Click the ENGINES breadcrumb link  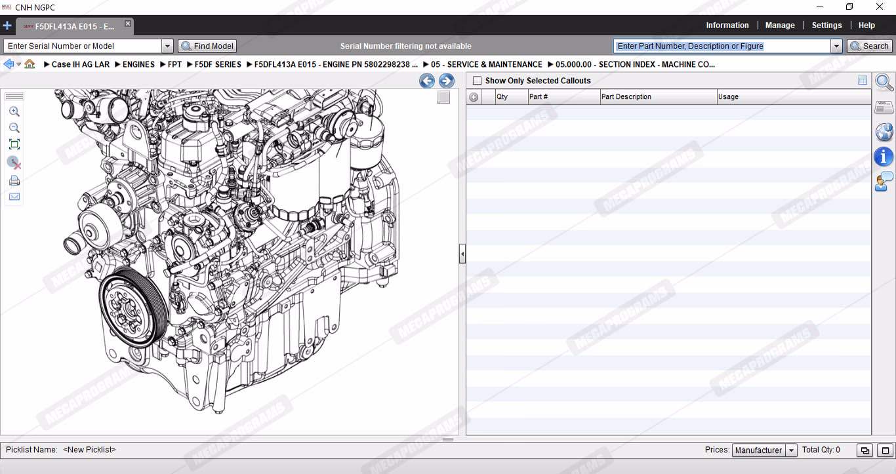[x=138, y=64]
